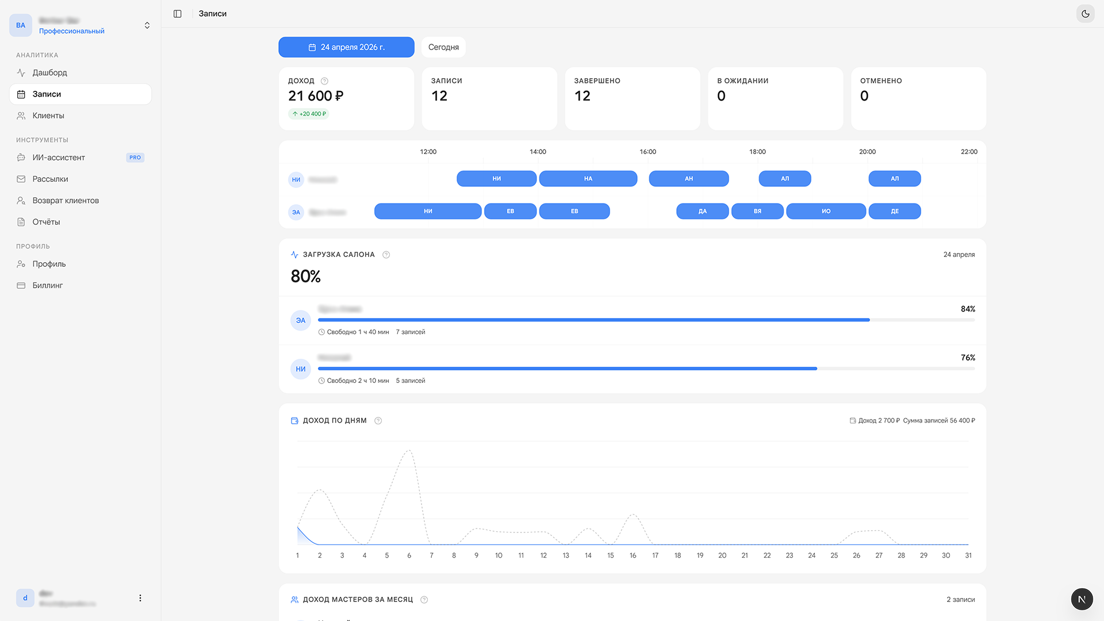Click НИ avatar in salon load
The width and height of the screenshot is (1104, 621).
(x=301, y=369)
